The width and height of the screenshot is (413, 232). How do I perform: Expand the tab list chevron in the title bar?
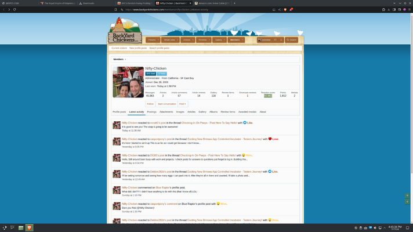point(394,3)
